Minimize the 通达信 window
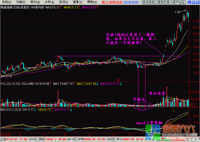Screen dimensions: 200x142 pos(189,2)
